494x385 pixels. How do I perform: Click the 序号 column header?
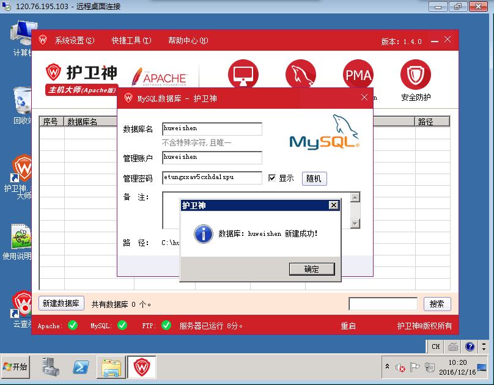[52, 122]
